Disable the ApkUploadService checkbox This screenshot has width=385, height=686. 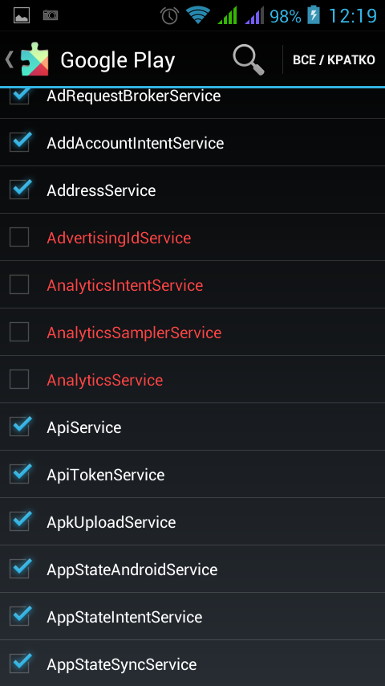(x=20, y=521)
